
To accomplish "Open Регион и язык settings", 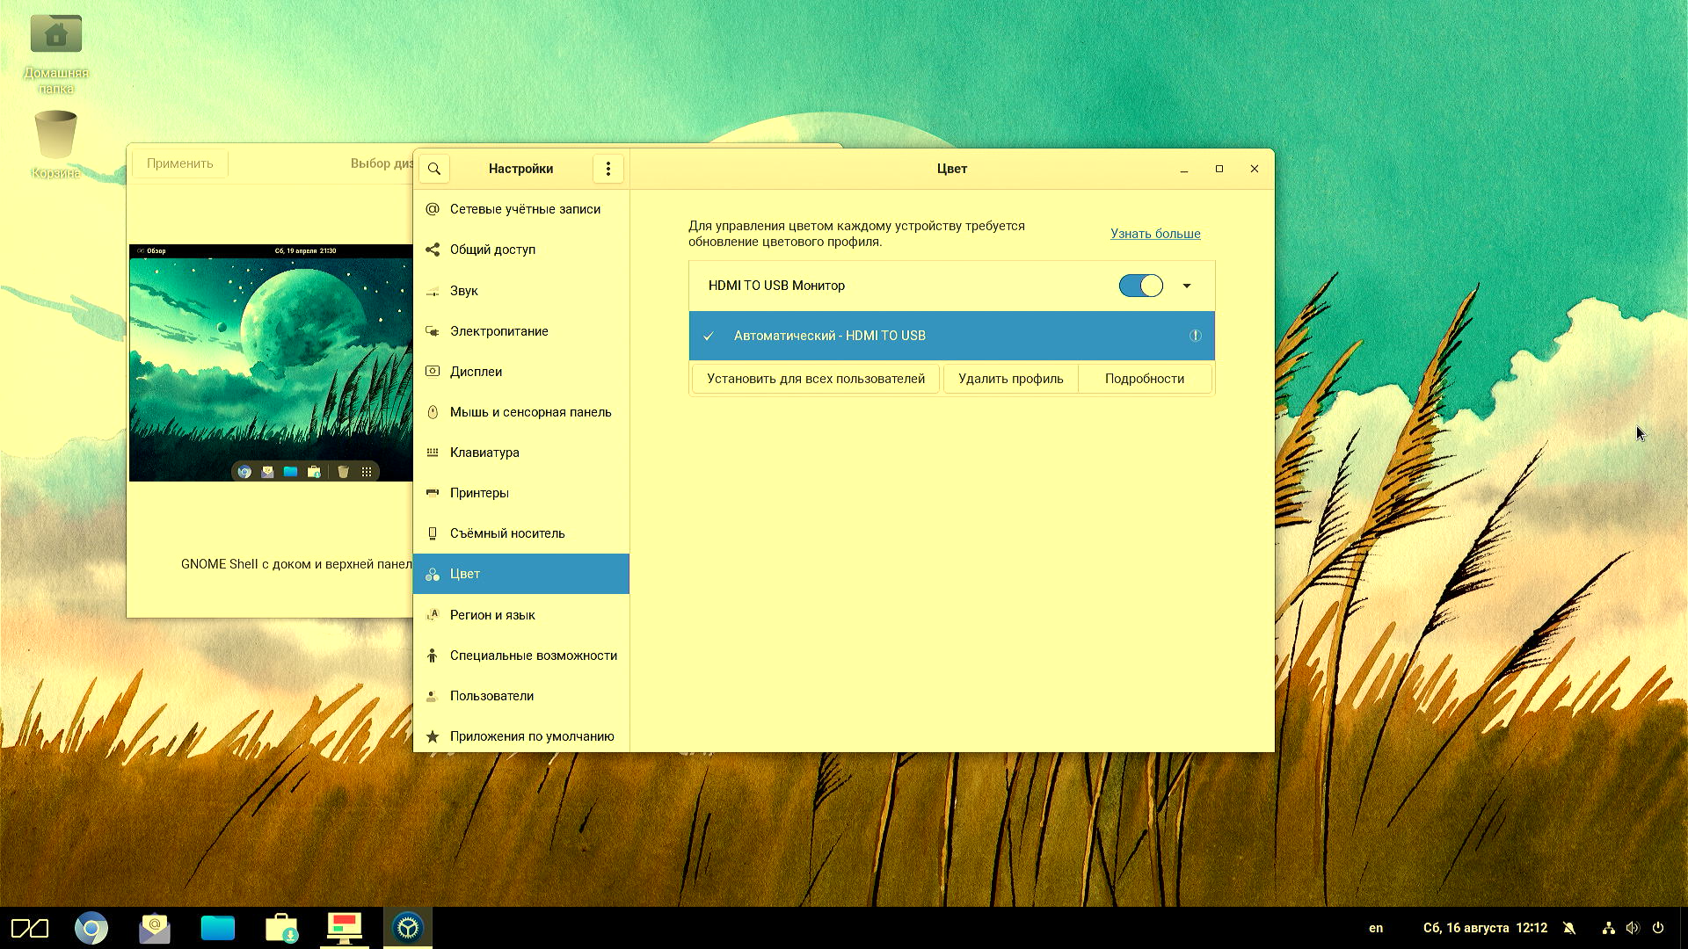I will 492,615.
